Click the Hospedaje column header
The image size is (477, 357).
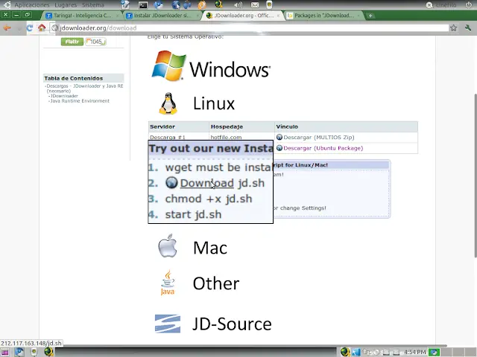pos(241,126)
